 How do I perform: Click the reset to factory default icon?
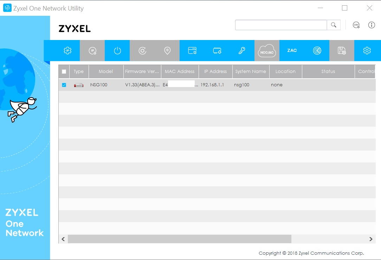click(142, 51)
